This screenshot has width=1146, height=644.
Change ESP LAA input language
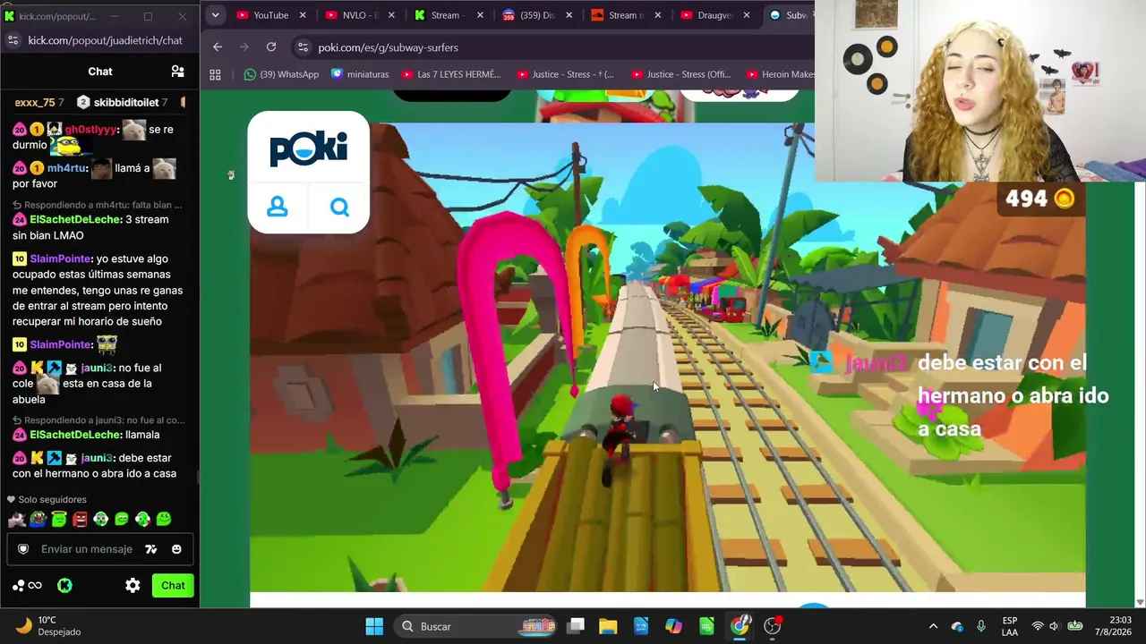(1010, 626)
